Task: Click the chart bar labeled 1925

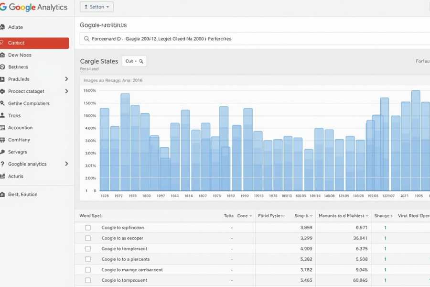Action: [x=105, y=149]
